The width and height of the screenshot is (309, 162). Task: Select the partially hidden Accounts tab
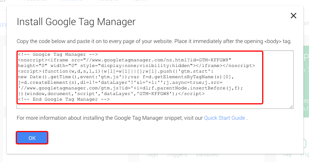35,1
